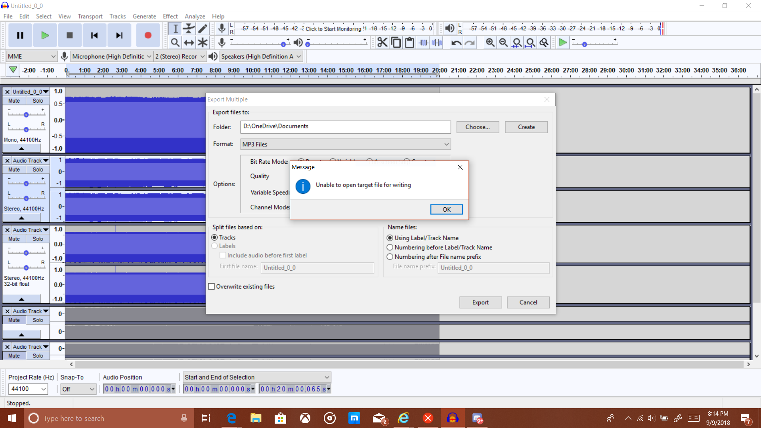This screenshot has height=428, width=761.
Task: Select Numbering before Label/Track Name option
Action: 390,247
